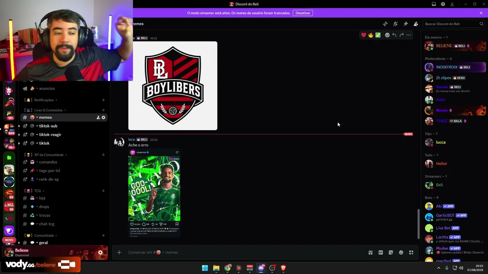Collapse the XP da Comunidade category
Viewport: 488px width, 274px height.
46,155
